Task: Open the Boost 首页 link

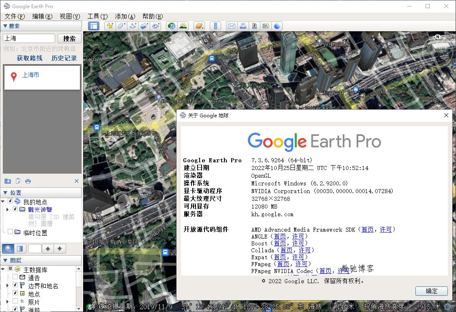Action: (280, 243)
